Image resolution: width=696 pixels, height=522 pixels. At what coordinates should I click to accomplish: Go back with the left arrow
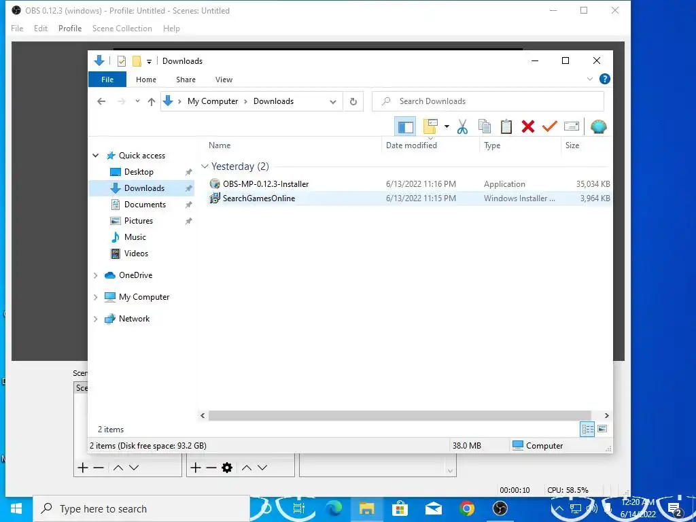(101, 101)
